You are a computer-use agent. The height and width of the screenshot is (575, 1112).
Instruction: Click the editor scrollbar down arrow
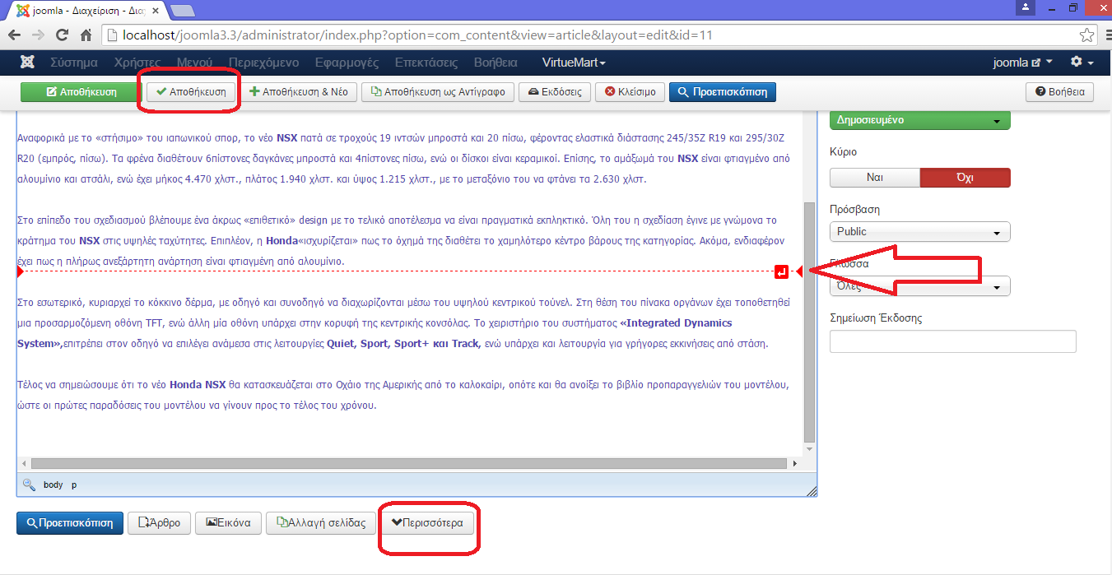point(809,450)
